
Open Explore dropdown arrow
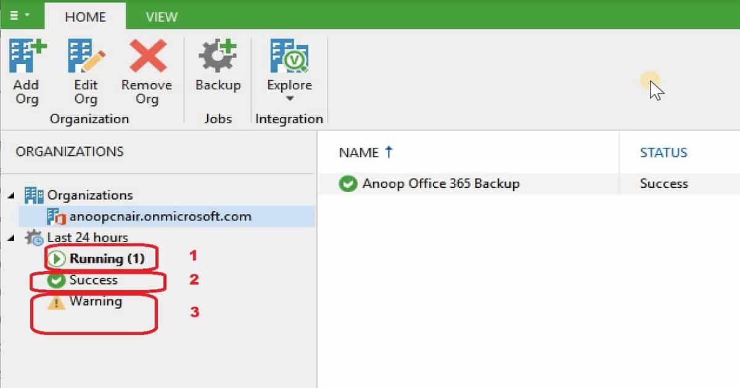pyautogui.click(x=290, y=99)
